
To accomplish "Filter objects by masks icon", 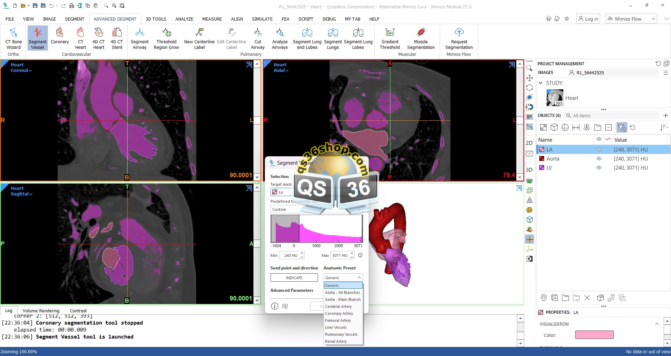I will 543,127.
